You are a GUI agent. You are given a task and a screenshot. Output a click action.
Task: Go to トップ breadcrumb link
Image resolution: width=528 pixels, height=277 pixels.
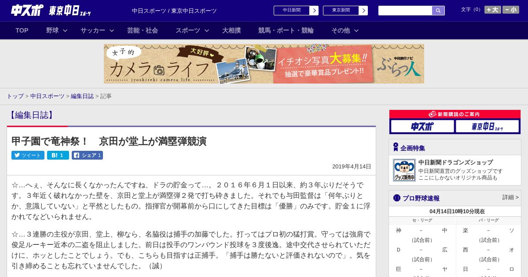(x=15, y=96)
